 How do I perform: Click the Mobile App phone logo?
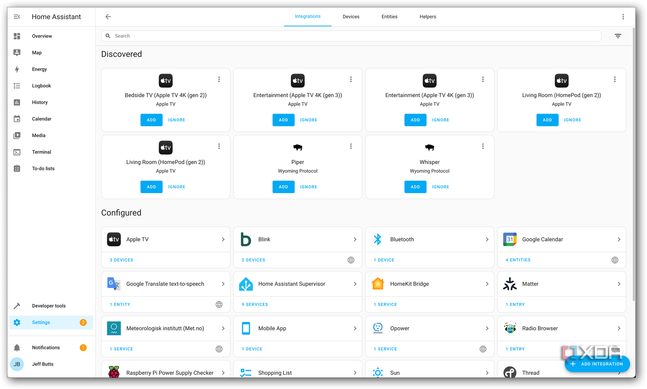click(x=246, y=328)
